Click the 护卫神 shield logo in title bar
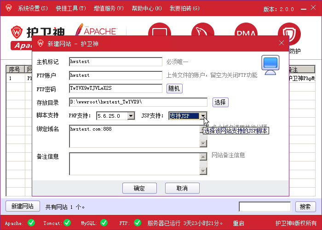Viewport: 322px width, 230px height. click(9, 8)
